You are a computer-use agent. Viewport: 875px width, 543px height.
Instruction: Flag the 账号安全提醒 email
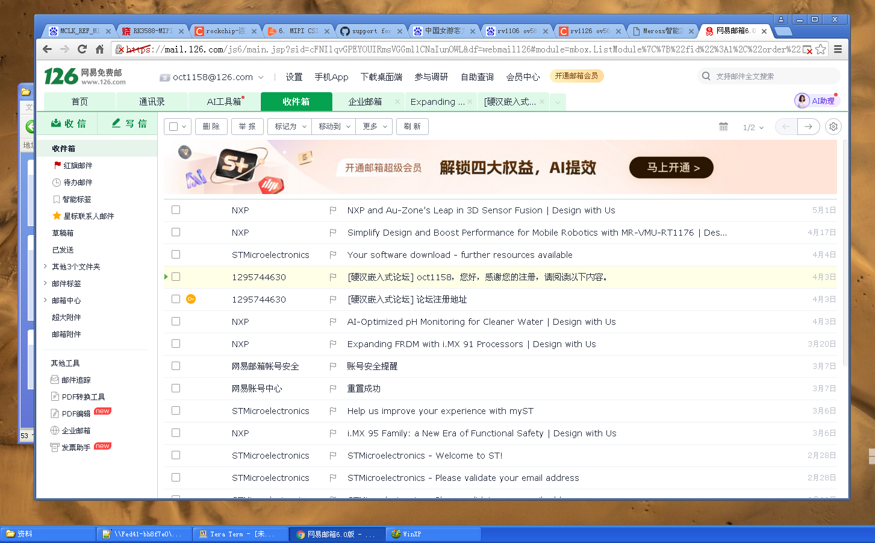click(332, 366)
